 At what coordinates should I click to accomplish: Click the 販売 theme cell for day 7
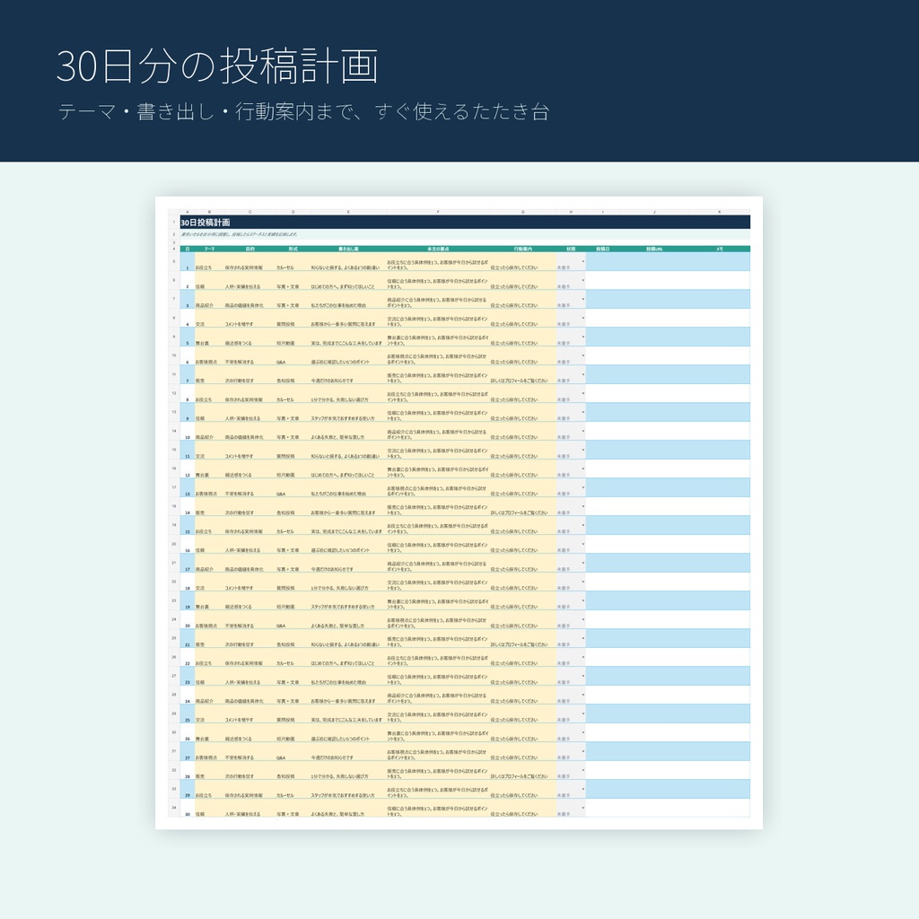pyautogui.click(x=209, y=374)
